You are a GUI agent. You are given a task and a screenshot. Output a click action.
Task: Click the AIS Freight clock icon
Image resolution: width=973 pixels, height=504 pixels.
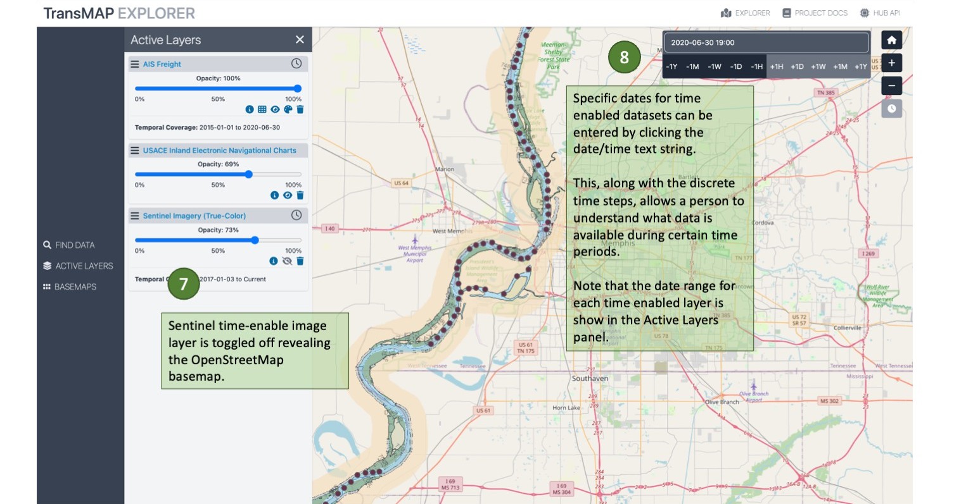pyautogui.click(x=296, y=63)
